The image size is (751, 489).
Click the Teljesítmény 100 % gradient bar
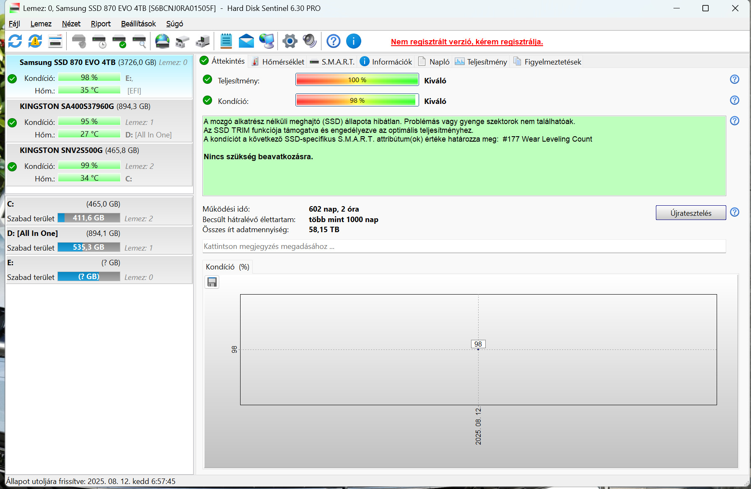357,80
